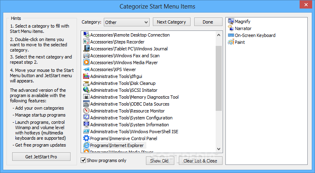Viewport: 315px width, 173px height.
Task: Click the Immersive Control Panel gear icon
Action: [x=86, y=138]
